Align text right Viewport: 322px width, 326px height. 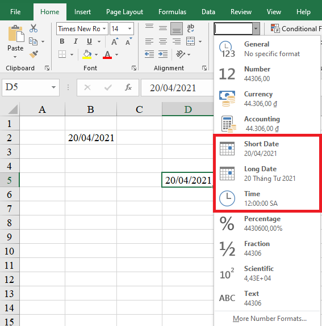point(177,41)
